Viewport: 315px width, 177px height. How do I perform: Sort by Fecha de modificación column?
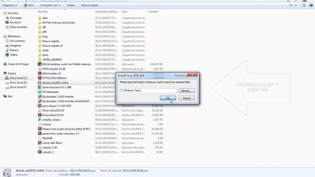[x=107, y=12]
